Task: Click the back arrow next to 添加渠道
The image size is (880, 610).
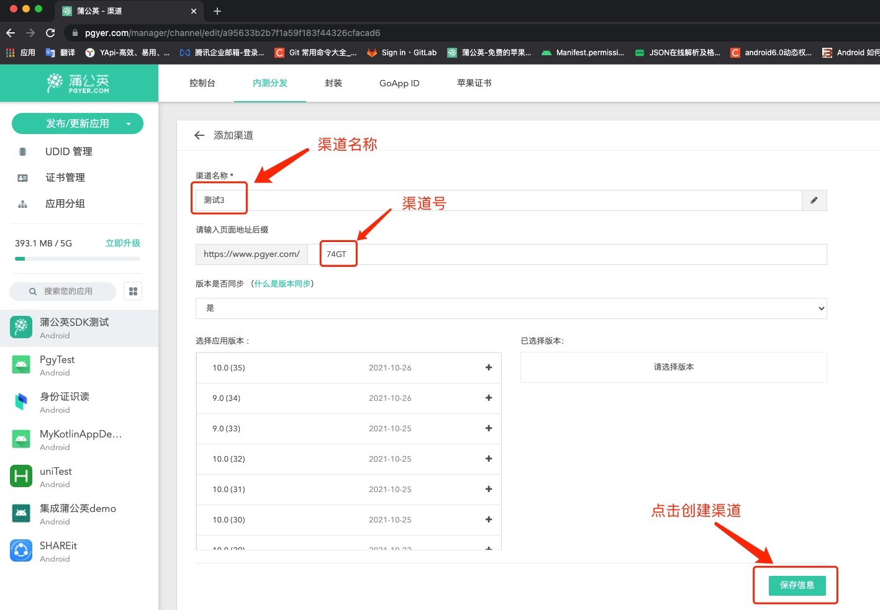Action: [199, 135]
